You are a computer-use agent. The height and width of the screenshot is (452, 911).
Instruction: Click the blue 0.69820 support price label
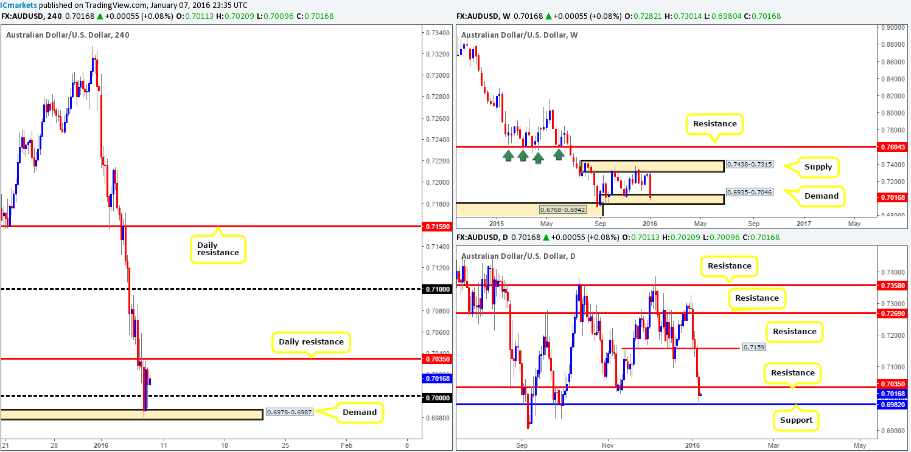tap(893, 404)
